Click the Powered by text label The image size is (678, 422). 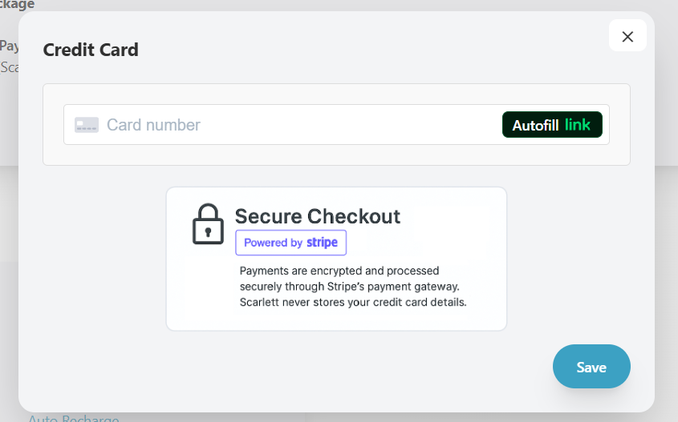tap(273, 243)
